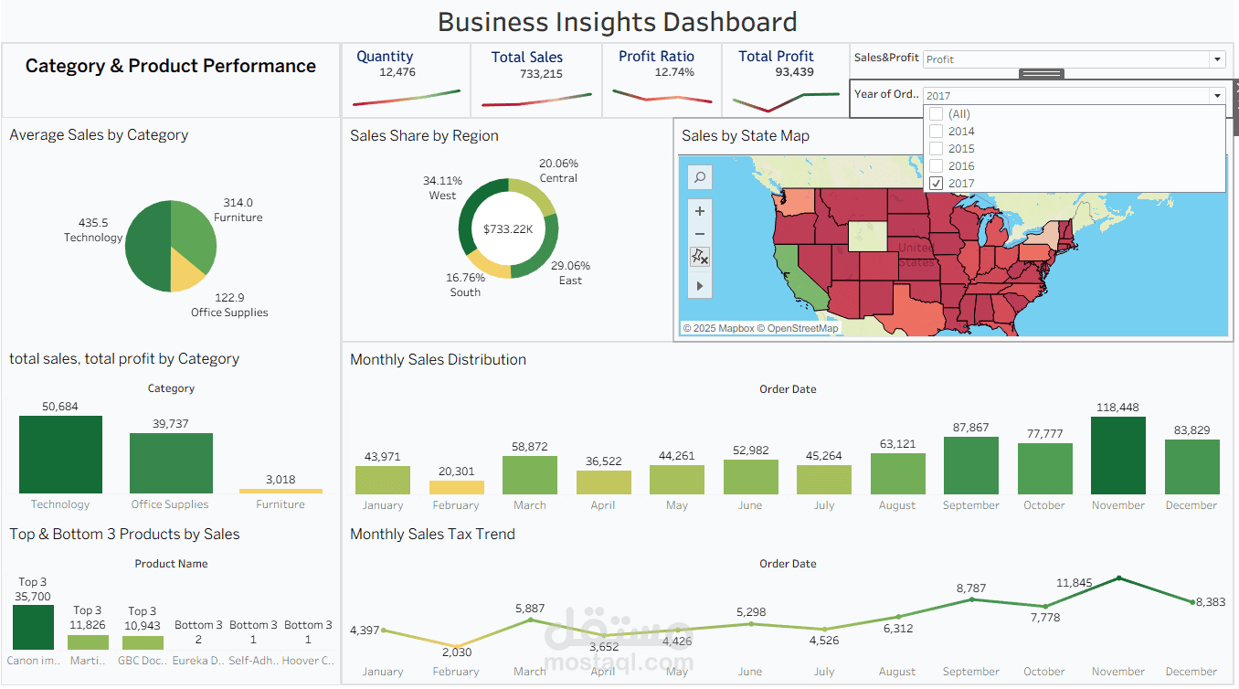Screen dimensions: 1239x689
Task: Tick the 2016 year checkbox
Action: (x=936, y=166)
